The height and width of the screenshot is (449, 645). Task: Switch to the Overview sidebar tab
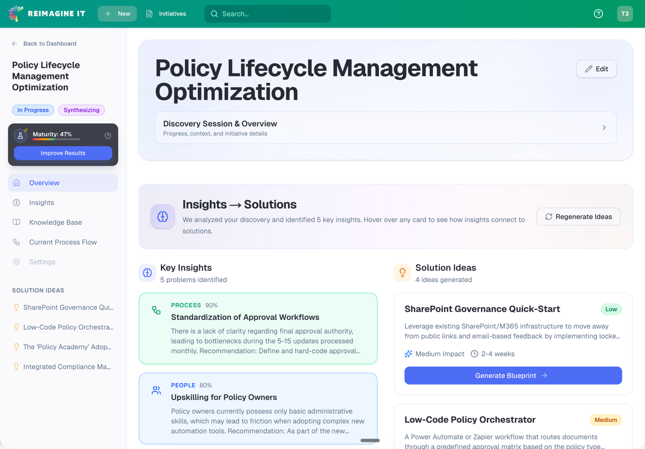pos(43,182)
